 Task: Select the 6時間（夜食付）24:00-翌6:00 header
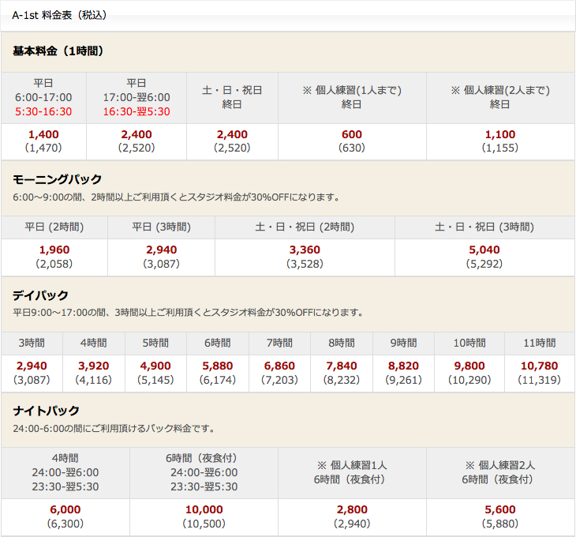[x=204, y=473]
